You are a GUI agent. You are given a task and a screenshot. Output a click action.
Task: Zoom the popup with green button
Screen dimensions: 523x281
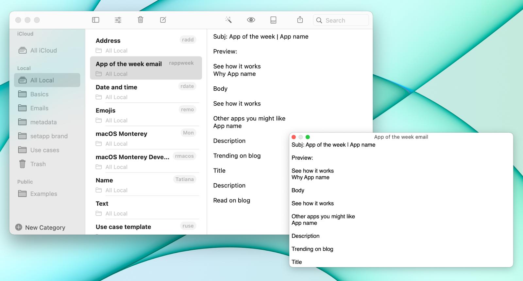[x=308, y=137]
